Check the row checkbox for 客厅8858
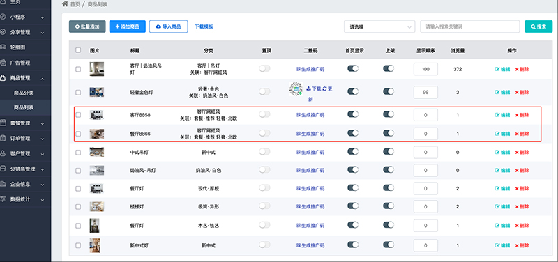Viewport: 558px width, 262px height. (78, 115)
